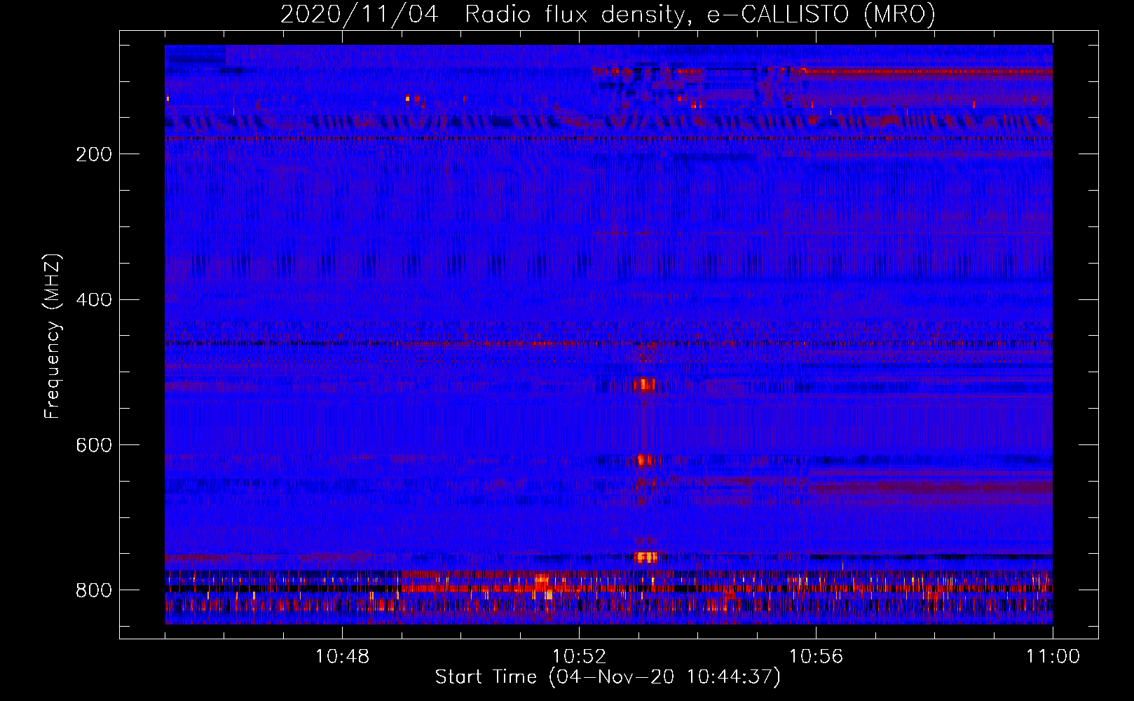1134x701 pixels.
Task: Click the 800 frequency tick label
Action: pos(93,590)
